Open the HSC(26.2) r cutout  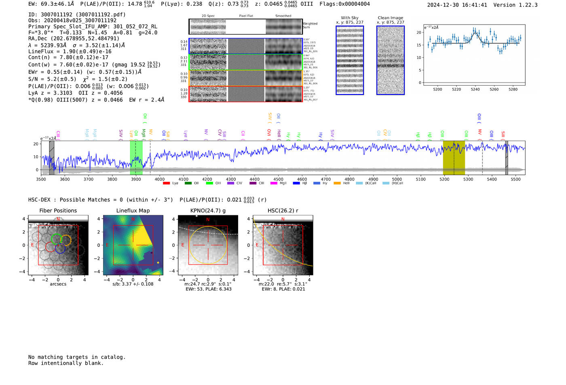pyautogui.click(x=283, y=245)
